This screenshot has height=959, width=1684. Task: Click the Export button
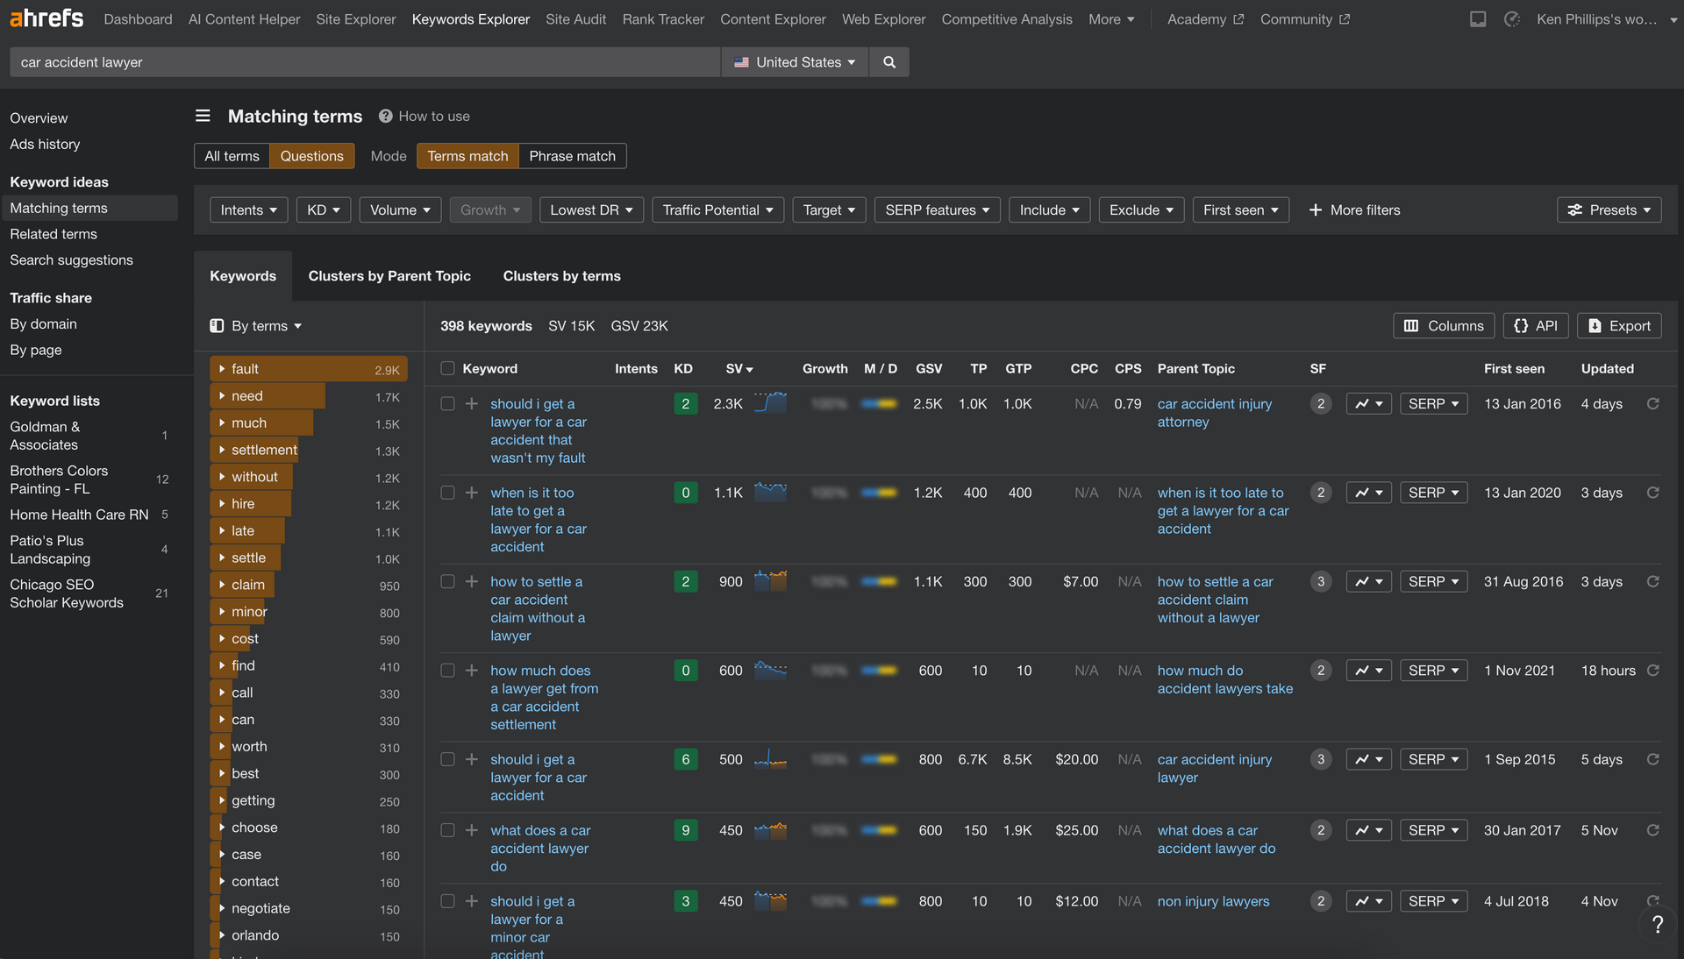(x=1619, y=326)
